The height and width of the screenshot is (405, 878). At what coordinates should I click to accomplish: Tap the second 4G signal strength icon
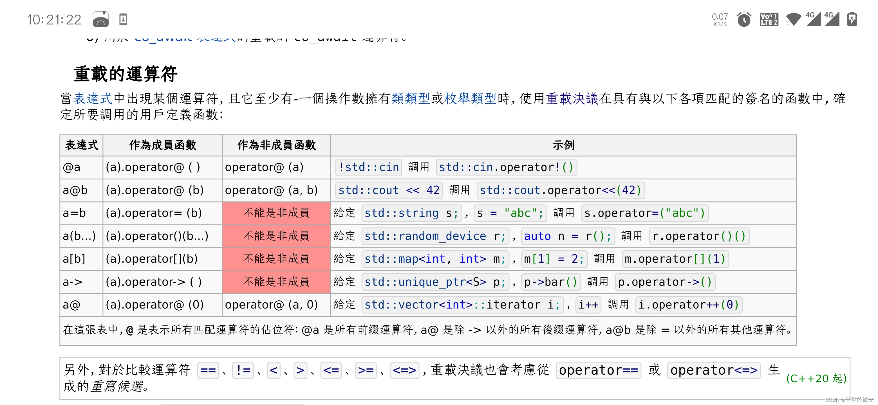[832, 19]
